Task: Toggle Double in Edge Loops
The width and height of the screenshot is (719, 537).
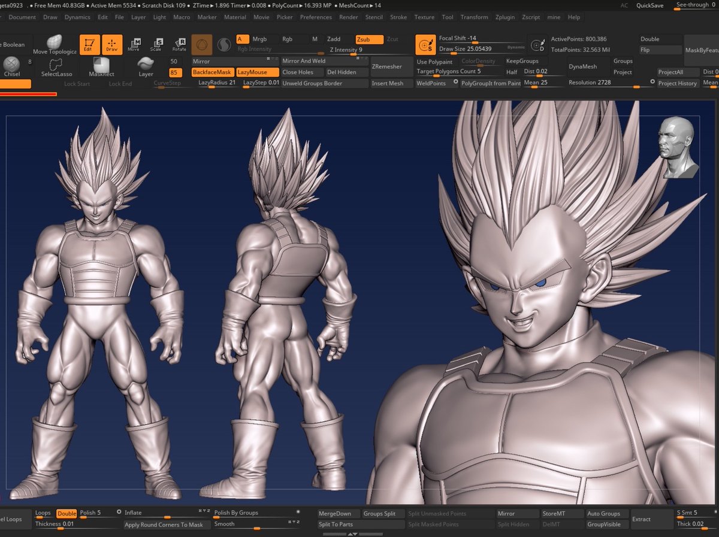Action: tap(67, 513)
